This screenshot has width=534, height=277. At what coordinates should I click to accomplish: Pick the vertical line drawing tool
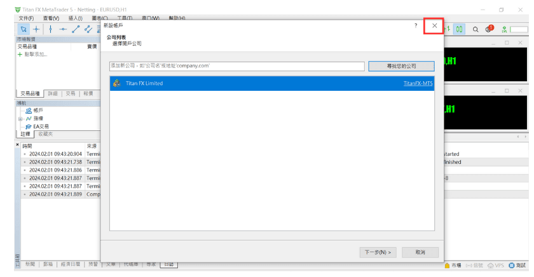50,29
